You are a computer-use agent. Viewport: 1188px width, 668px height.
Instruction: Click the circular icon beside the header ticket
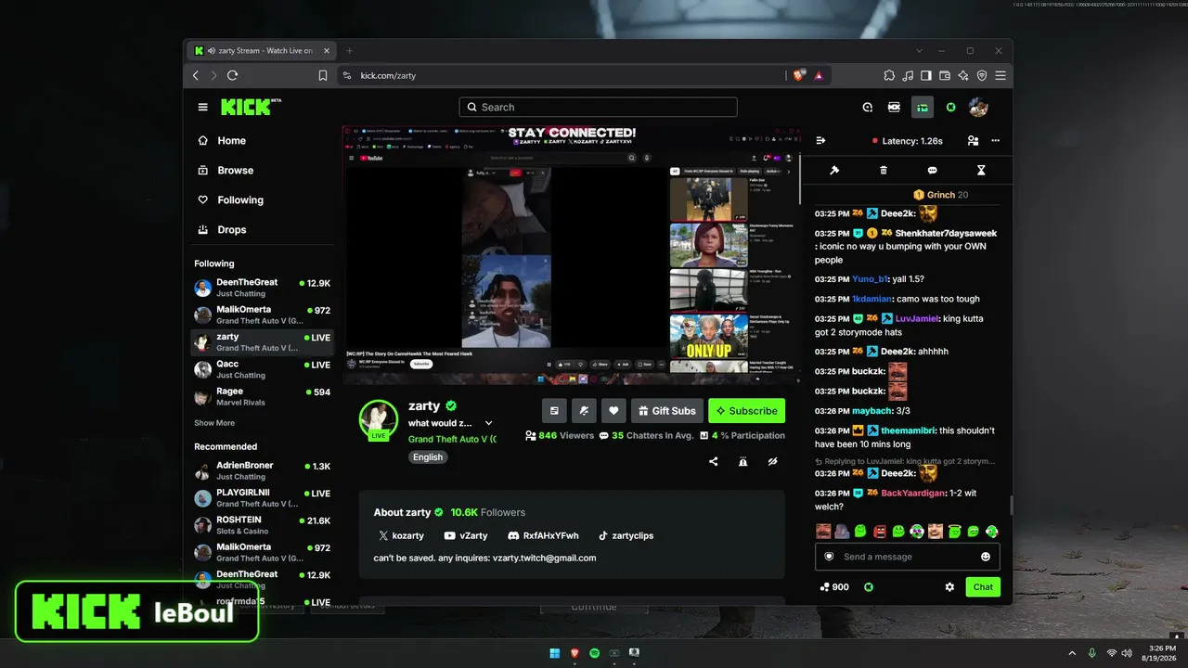[867, 107]
